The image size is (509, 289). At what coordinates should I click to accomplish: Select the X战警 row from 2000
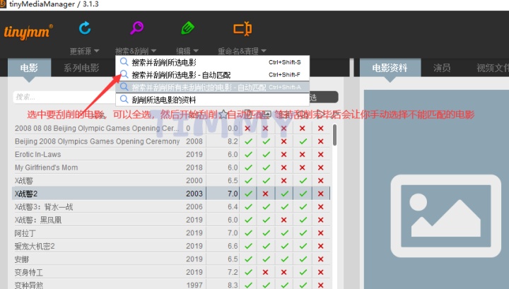point(171,180)
